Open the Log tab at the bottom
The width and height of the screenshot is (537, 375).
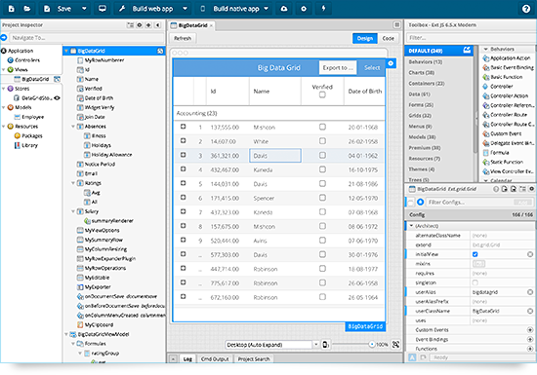coord(187,359)
